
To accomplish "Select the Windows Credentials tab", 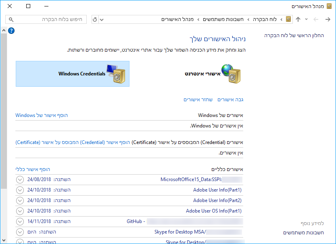I will 73,74.
